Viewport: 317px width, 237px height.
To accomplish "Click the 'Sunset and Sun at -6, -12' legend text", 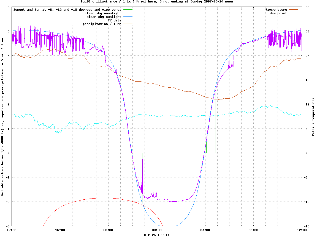I will [67, 10].
